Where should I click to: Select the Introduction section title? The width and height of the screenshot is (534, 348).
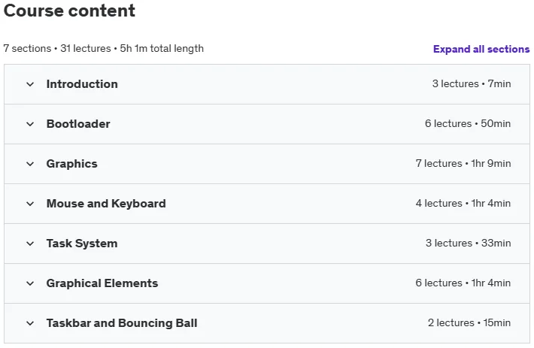click(x=82, y=84)
